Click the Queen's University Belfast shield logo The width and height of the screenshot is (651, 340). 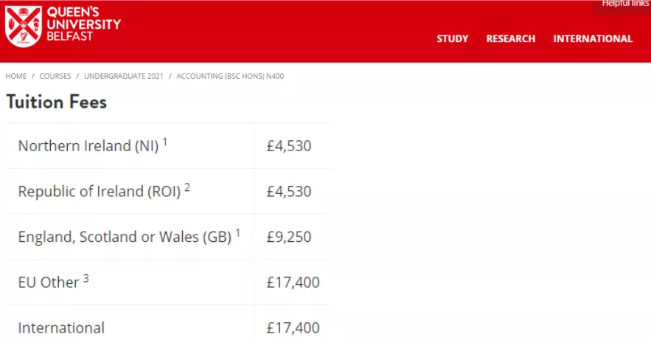click(23, 27)
